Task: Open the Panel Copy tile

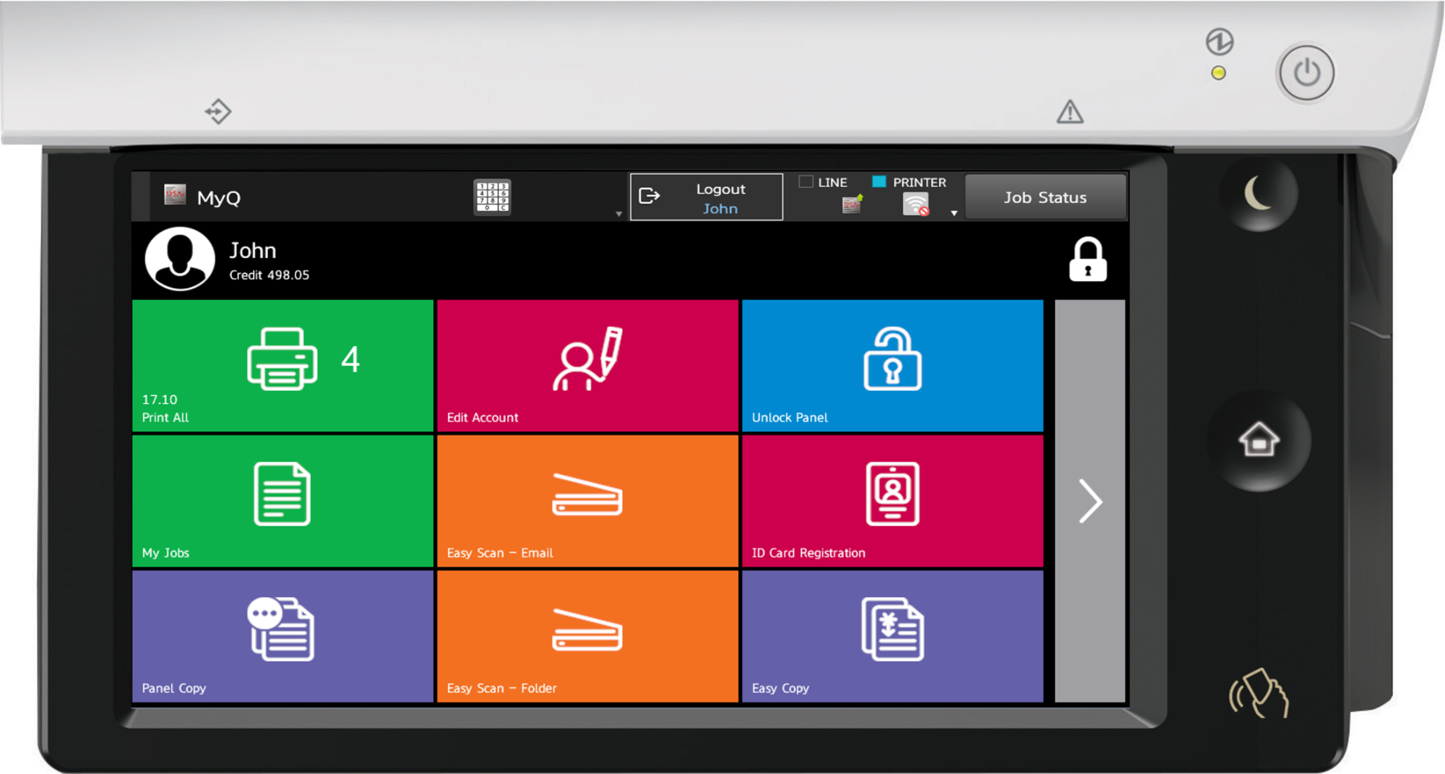Action: (282, 636)
